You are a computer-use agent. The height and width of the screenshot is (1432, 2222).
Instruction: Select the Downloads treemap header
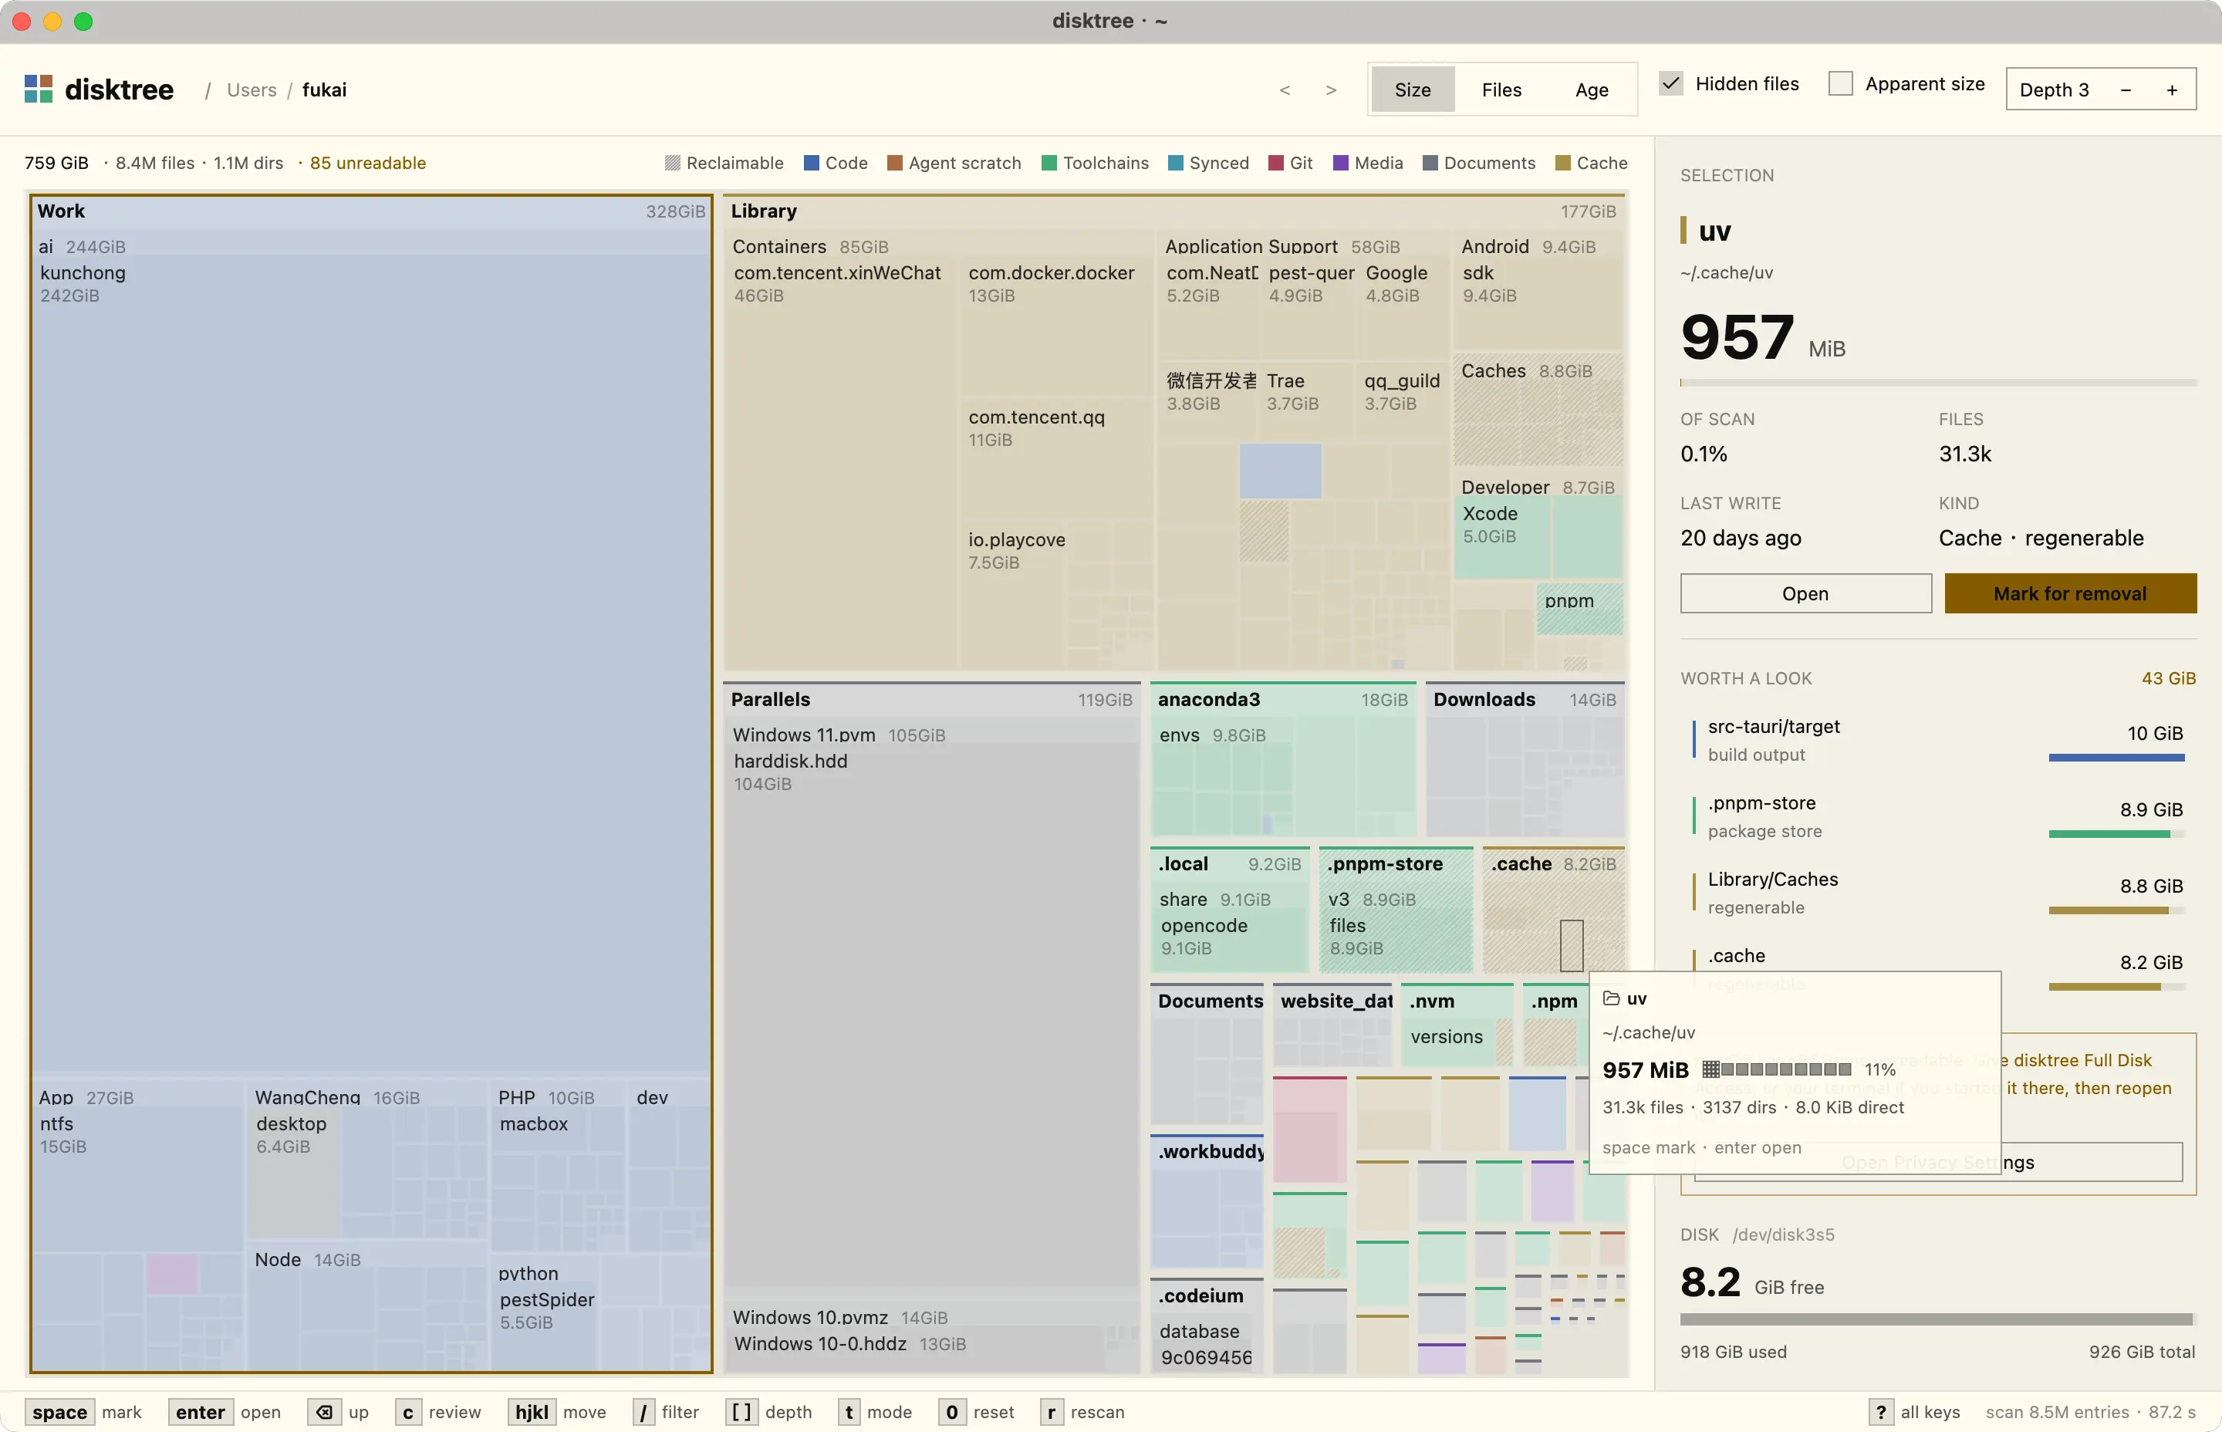(x=1525, y=699)
